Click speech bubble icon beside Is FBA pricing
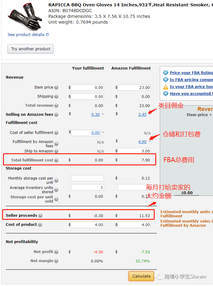The image size is (213, 286). point(166,80)
